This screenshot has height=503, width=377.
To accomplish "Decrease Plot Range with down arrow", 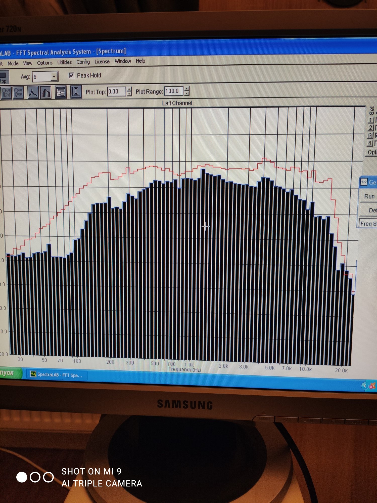I will (187, 93).
